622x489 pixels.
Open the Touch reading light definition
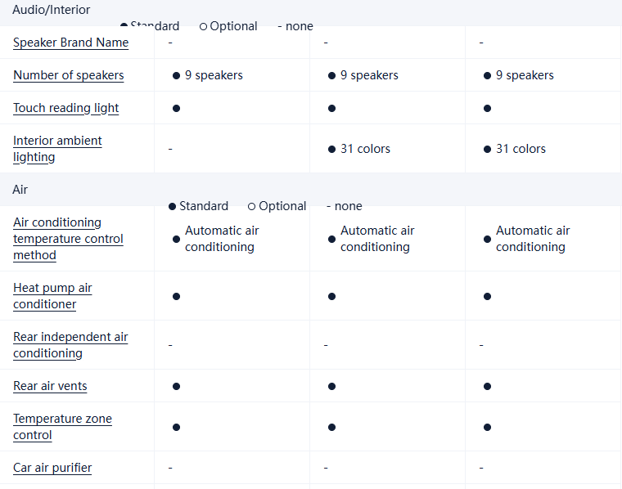click(x=66, y=108)
